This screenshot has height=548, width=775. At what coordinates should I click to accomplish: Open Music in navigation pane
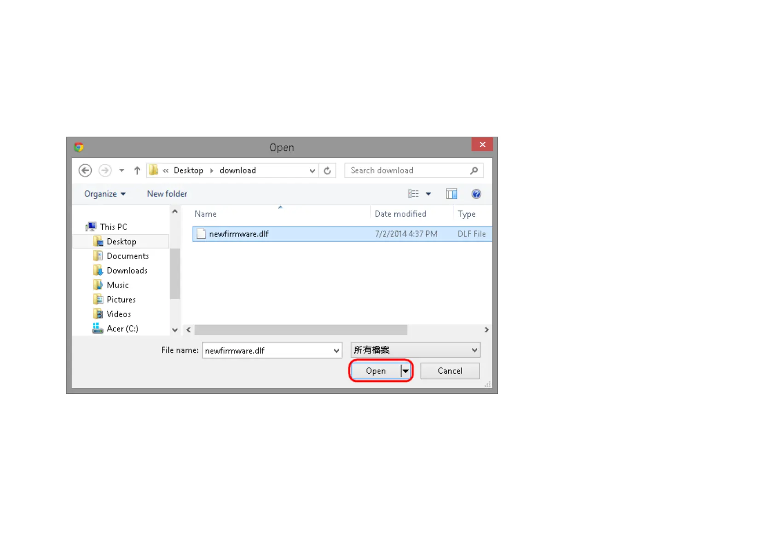pos(118,285)
